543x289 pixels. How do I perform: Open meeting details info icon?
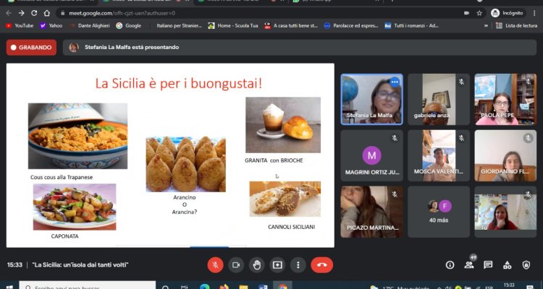450,265
